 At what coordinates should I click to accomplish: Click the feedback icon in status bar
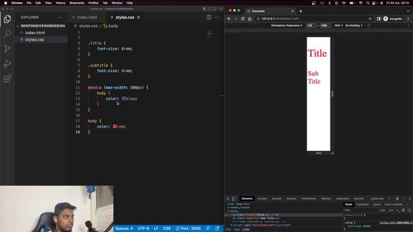[x=208, y=228]
